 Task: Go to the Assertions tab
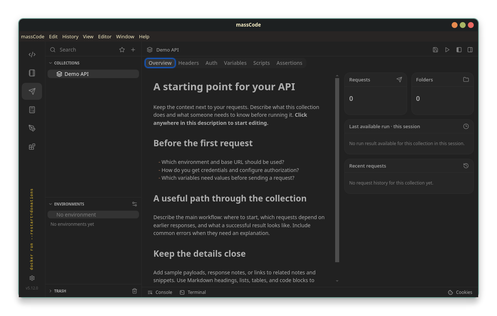[x=289, y=63]
